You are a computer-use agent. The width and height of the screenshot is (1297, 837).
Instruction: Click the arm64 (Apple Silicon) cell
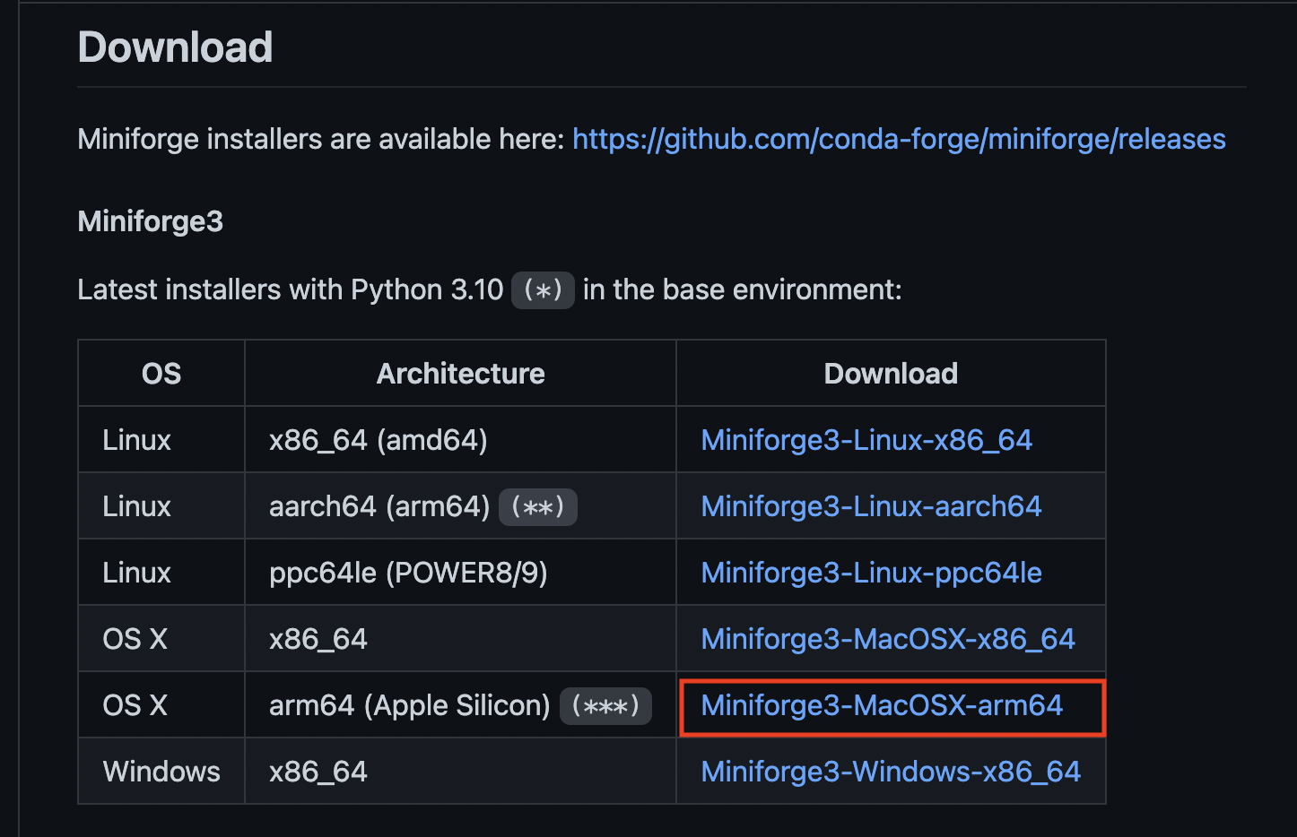(x=409, y=705)
